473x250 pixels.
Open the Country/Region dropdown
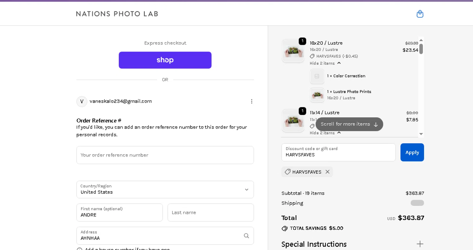165,189
